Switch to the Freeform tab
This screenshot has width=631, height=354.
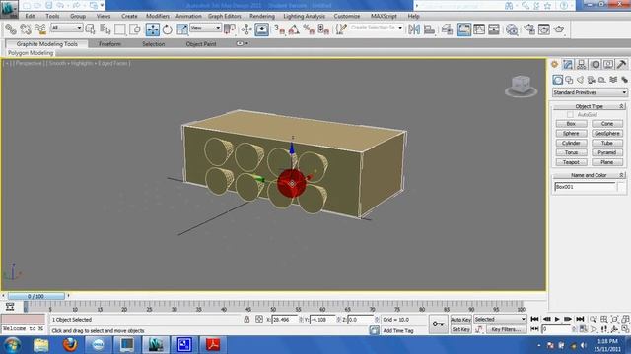pos(109,44)
